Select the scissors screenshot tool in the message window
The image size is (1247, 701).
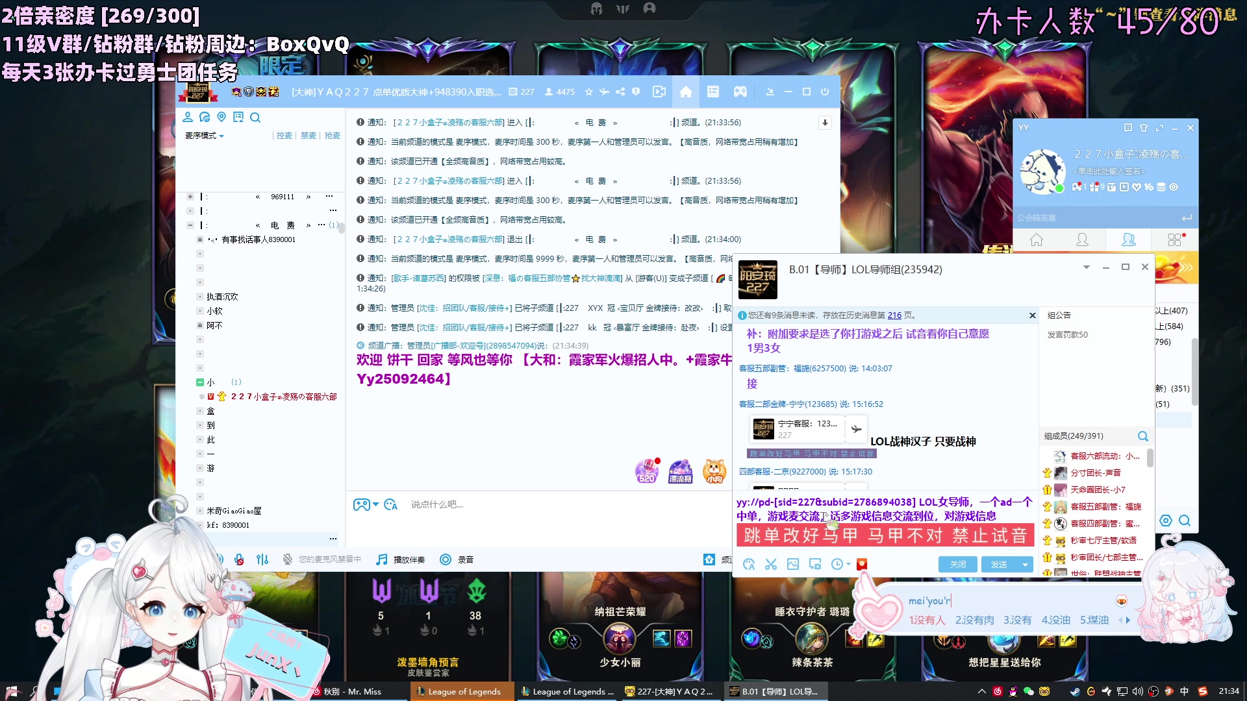pyautogui.click(x=771, y=564)
